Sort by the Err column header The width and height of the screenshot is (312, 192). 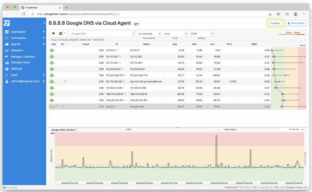point(63,44)
